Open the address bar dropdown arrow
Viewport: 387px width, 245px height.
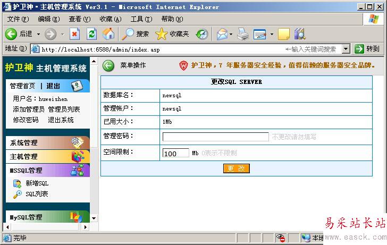coord(346,49)
